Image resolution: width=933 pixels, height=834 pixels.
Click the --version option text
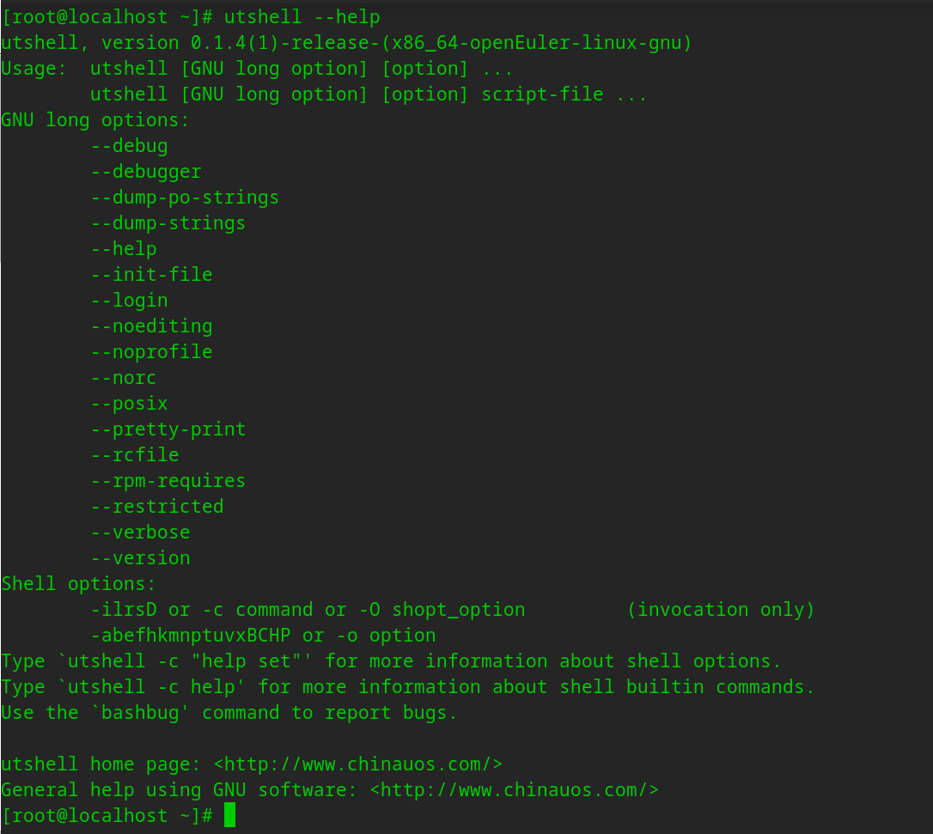tap(140, 558)
